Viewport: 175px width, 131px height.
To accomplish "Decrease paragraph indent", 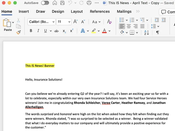I will 157,20.
